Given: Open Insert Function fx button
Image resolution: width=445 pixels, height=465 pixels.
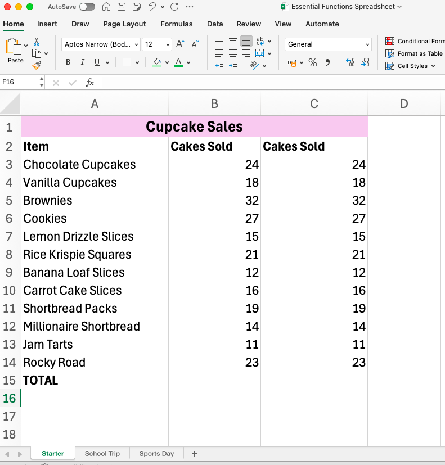Looking at the screenshot, I should coord(89,83).
